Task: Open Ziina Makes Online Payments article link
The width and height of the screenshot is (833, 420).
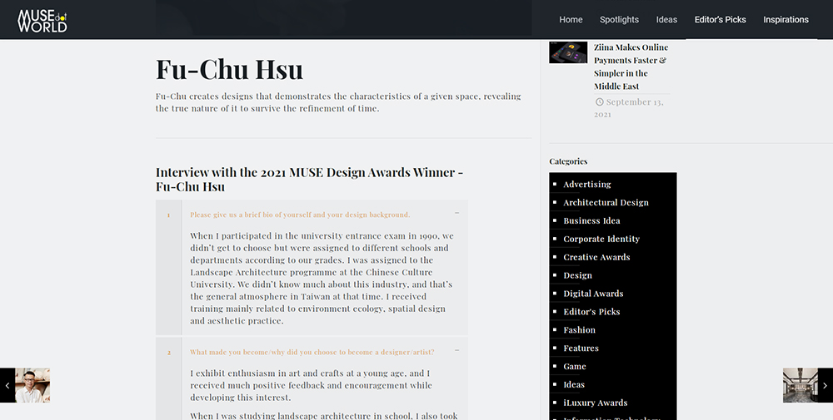Action: click(631, 67)
